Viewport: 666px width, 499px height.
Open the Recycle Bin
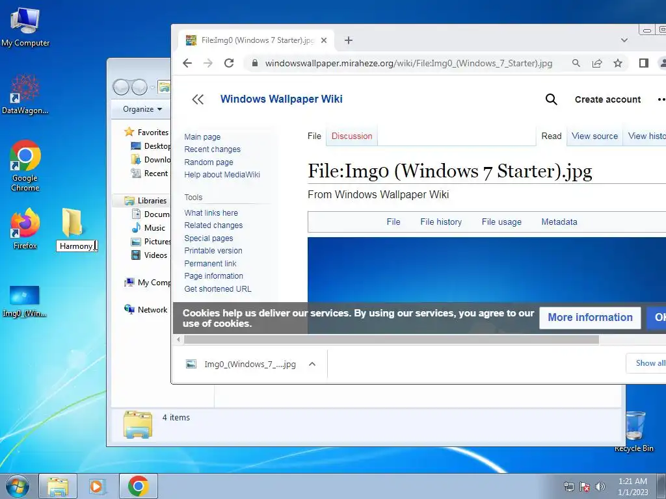(633, 431)
